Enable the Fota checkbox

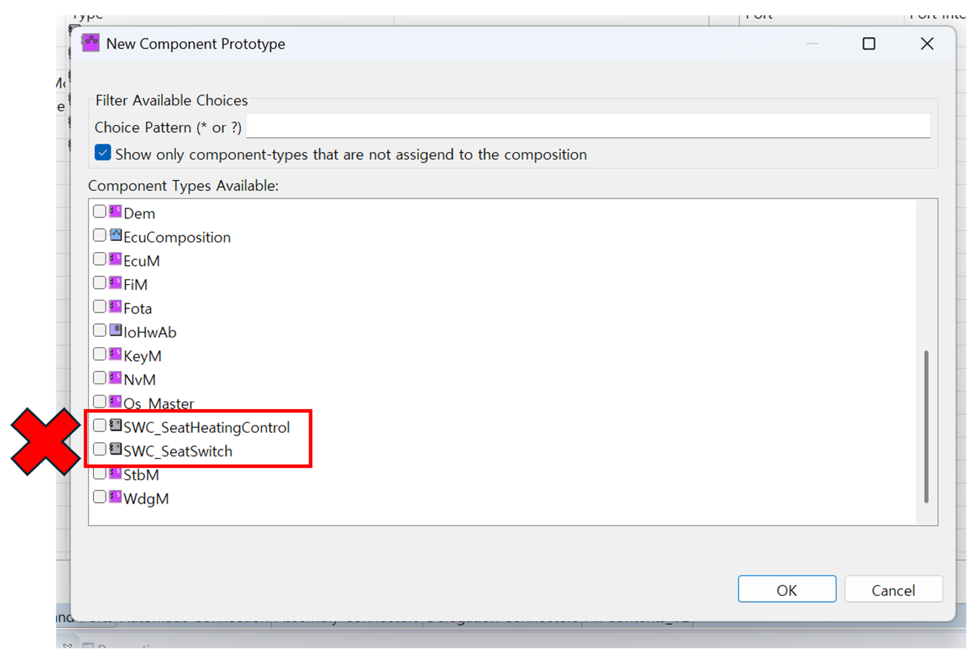100,307
